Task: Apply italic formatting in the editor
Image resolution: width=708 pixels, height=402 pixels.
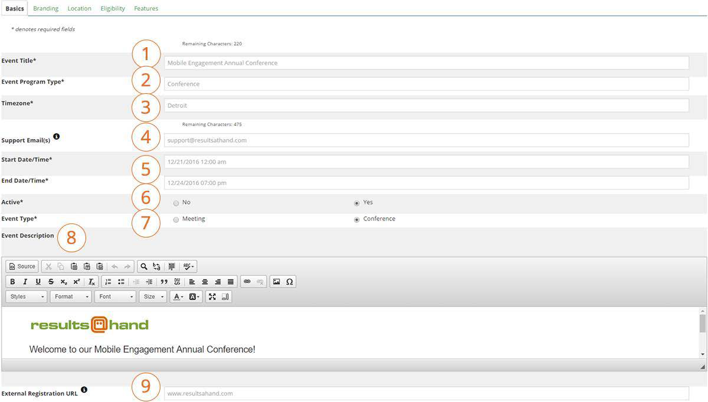Action: point(25,282)
